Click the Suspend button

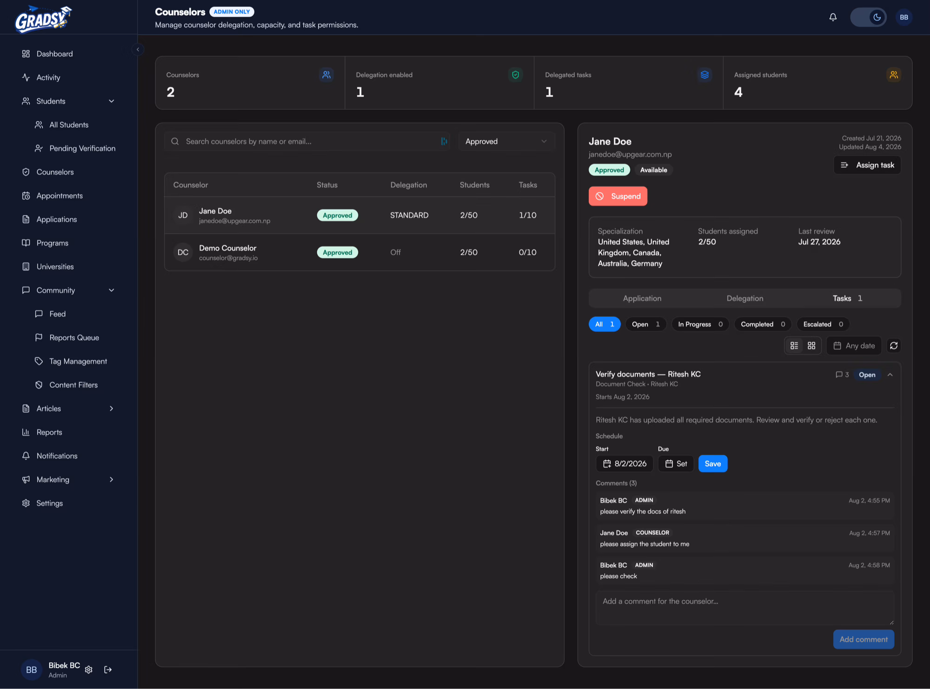618,196
